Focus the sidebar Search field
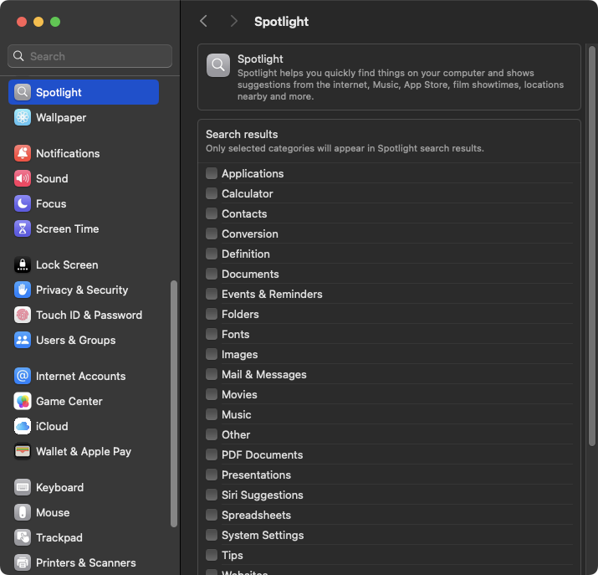The height and width of the screenshot is (575, 598). pos(89,56)
